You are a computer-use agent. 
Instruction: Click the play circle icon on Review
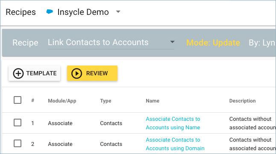tap(76, 73)
